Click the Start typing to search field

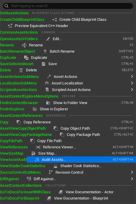(68, 6)
